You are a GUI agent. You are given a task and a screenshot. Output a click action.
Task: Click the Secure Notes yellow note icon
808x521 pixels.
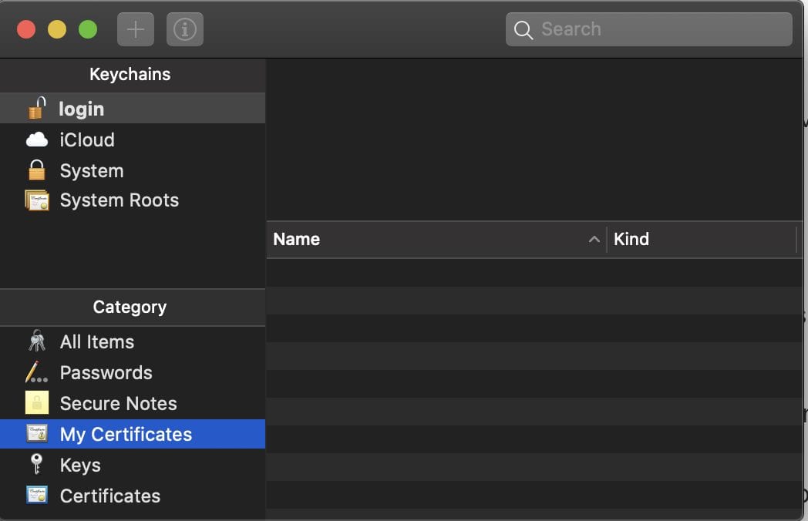tap(37, 403)
